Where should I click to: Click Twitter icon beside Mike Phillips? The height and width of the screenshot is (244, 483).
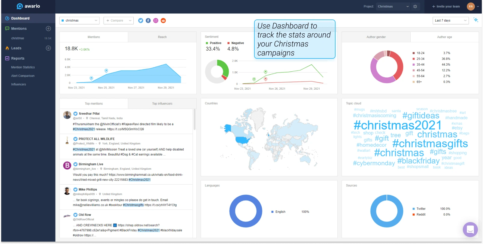tap(75, 189)
